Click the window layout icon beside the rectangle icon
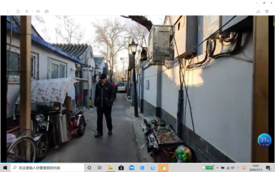The width and height of the screenshot is (275, 172). click(46, 11)
